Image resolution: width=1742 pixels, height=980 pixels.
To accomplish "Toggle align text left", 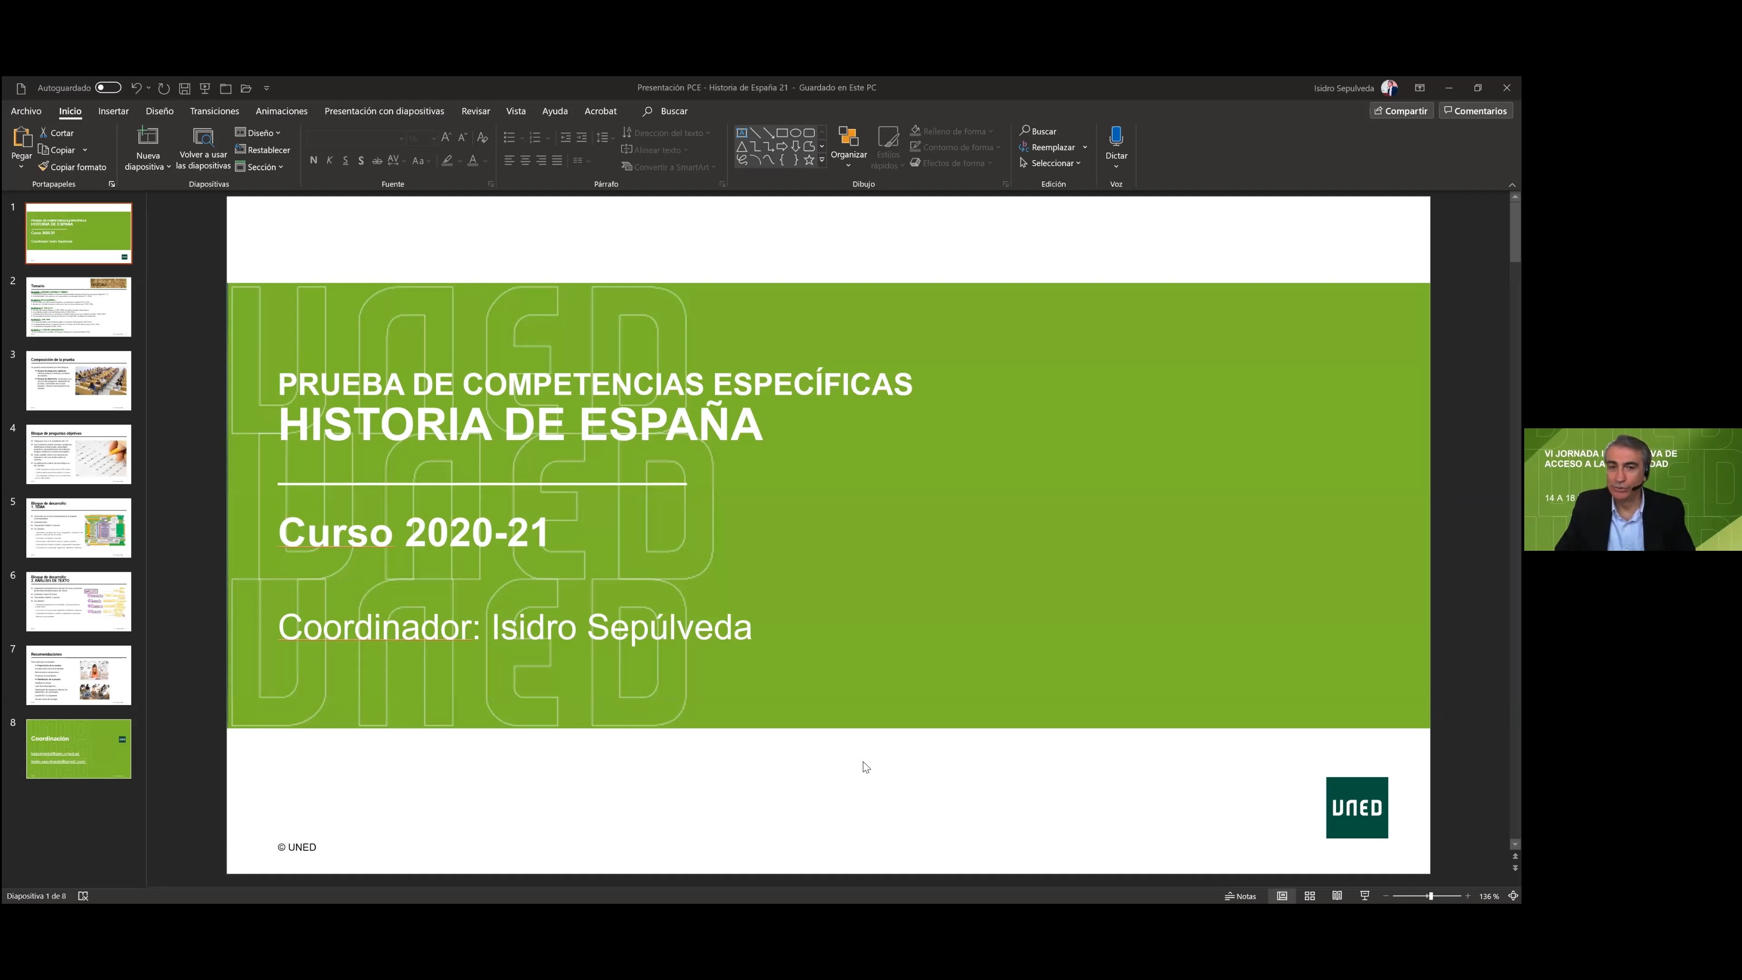I will coord(509,160).
